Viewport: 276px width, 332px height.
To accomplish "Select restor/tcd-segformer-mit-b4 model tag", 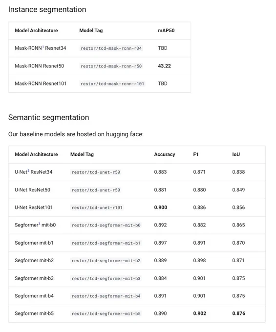I will (x=106, y=296).
